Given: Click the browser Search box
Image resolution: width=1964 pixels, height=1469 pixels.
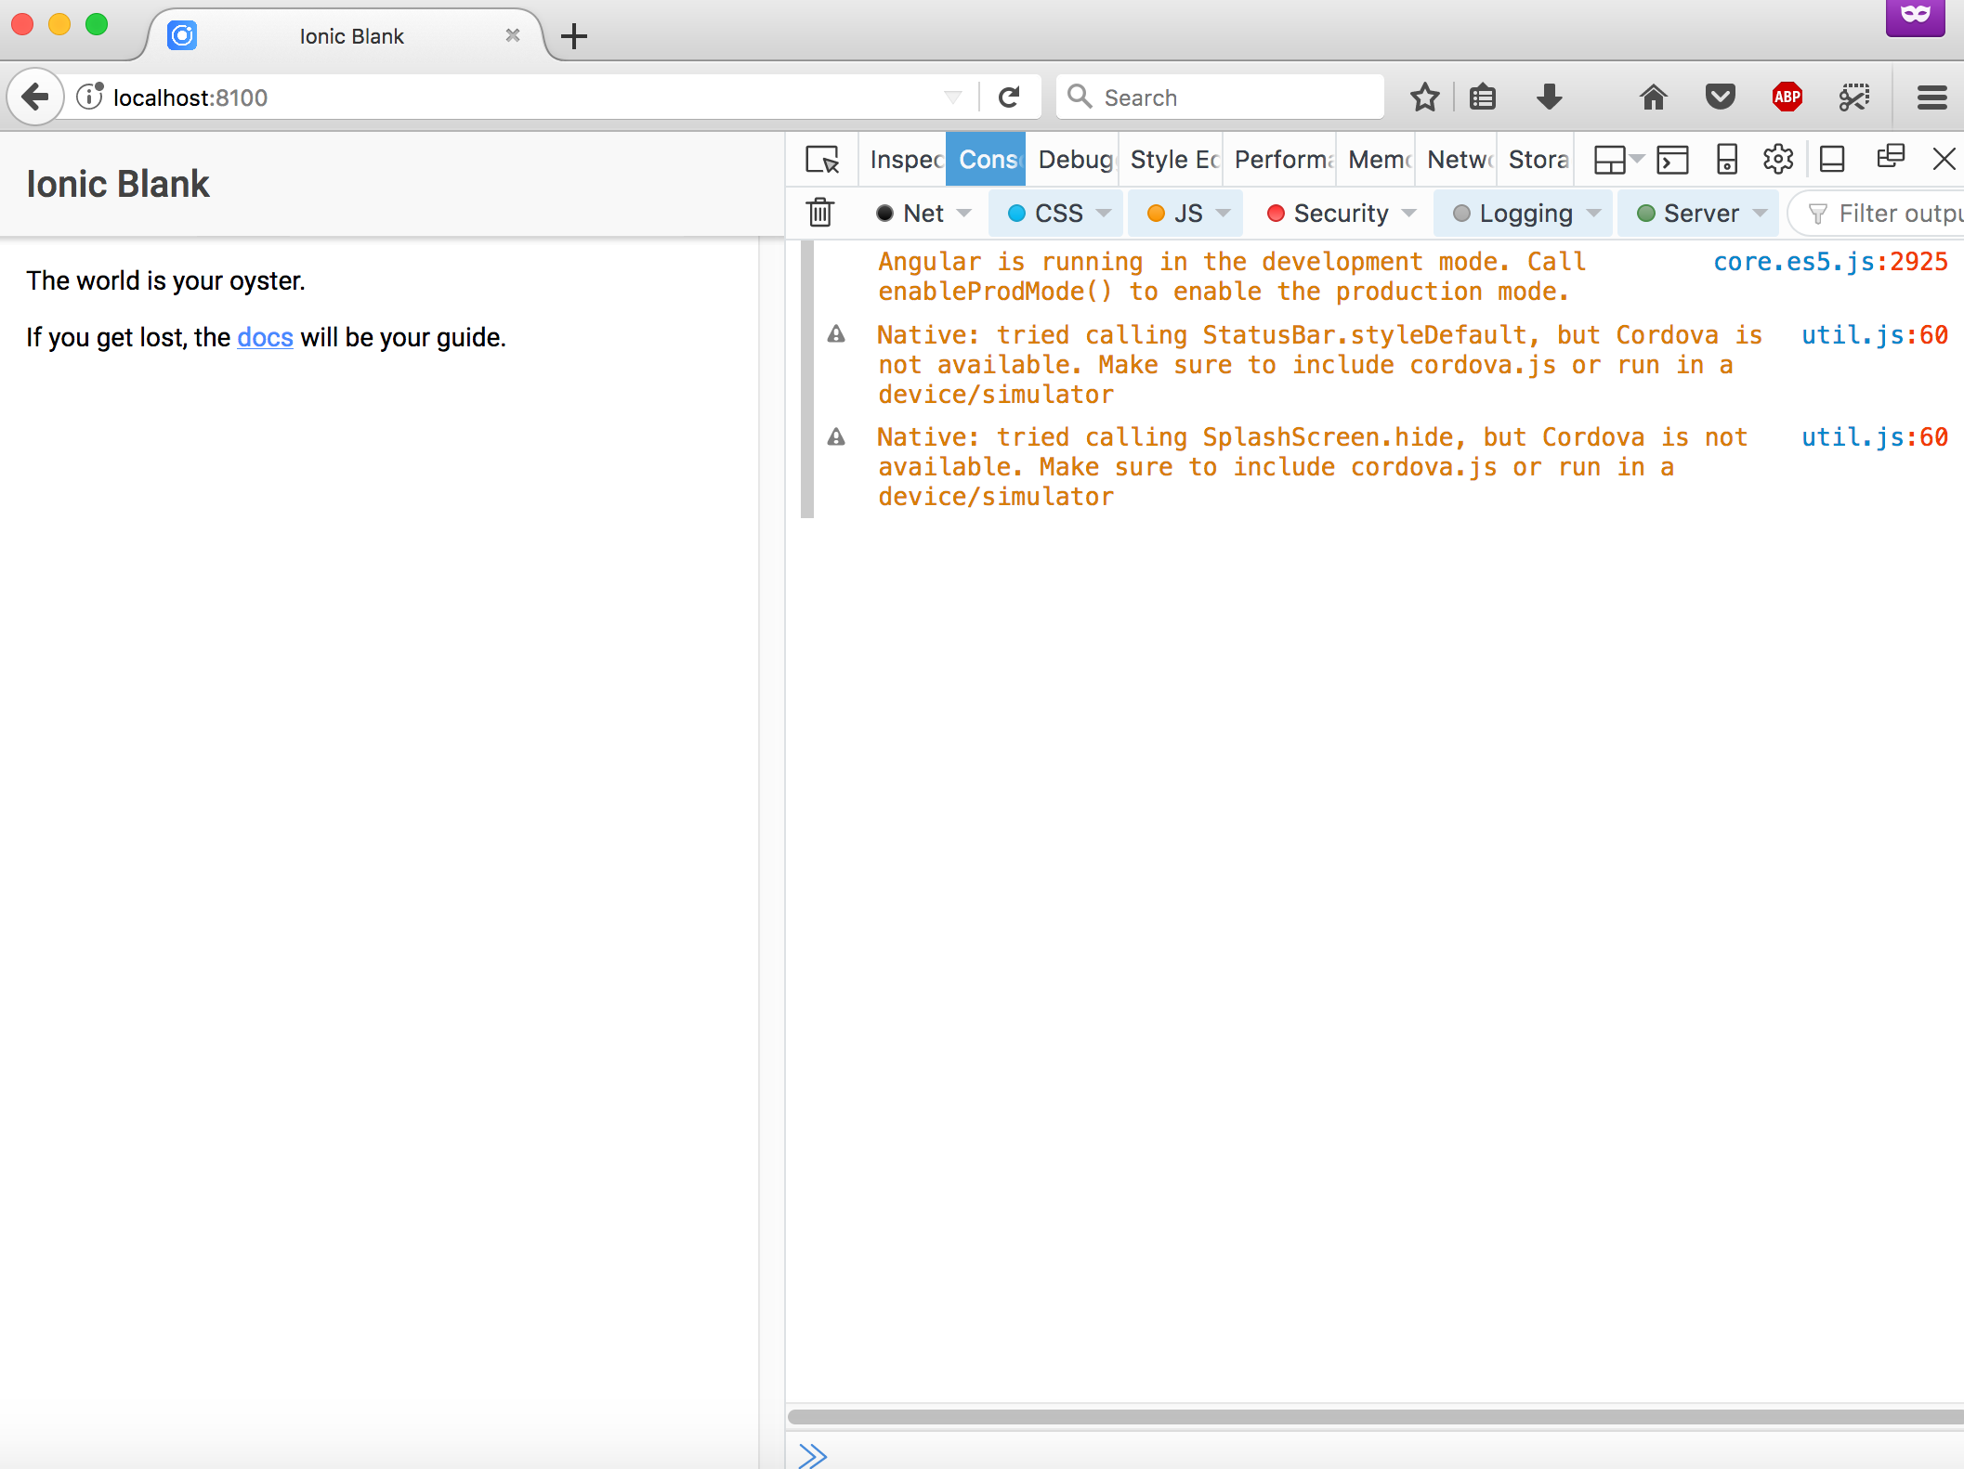Looking at the screenshot, I should [1219, 97].
